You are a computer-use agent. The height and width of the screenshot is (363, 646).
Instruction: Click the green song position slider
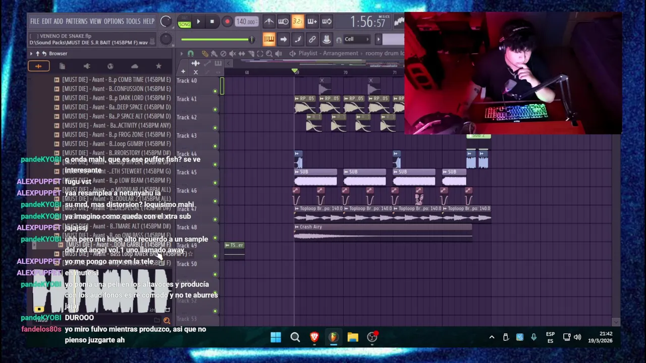(x=218, y=39)
